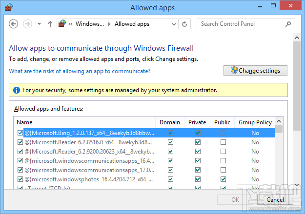This screenshot has width=305, height=214.
Task: Select the @{microsoft.windowscommunicationsapps_16.4 row
Action: click(x=144, y=161)
